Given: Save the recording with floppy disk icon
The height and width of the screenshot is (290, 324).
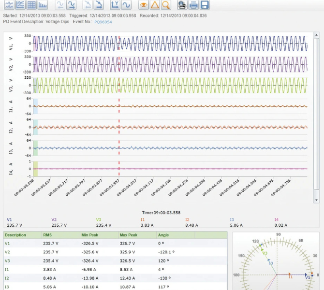Looking at the screenshot, I should point(205,5).
